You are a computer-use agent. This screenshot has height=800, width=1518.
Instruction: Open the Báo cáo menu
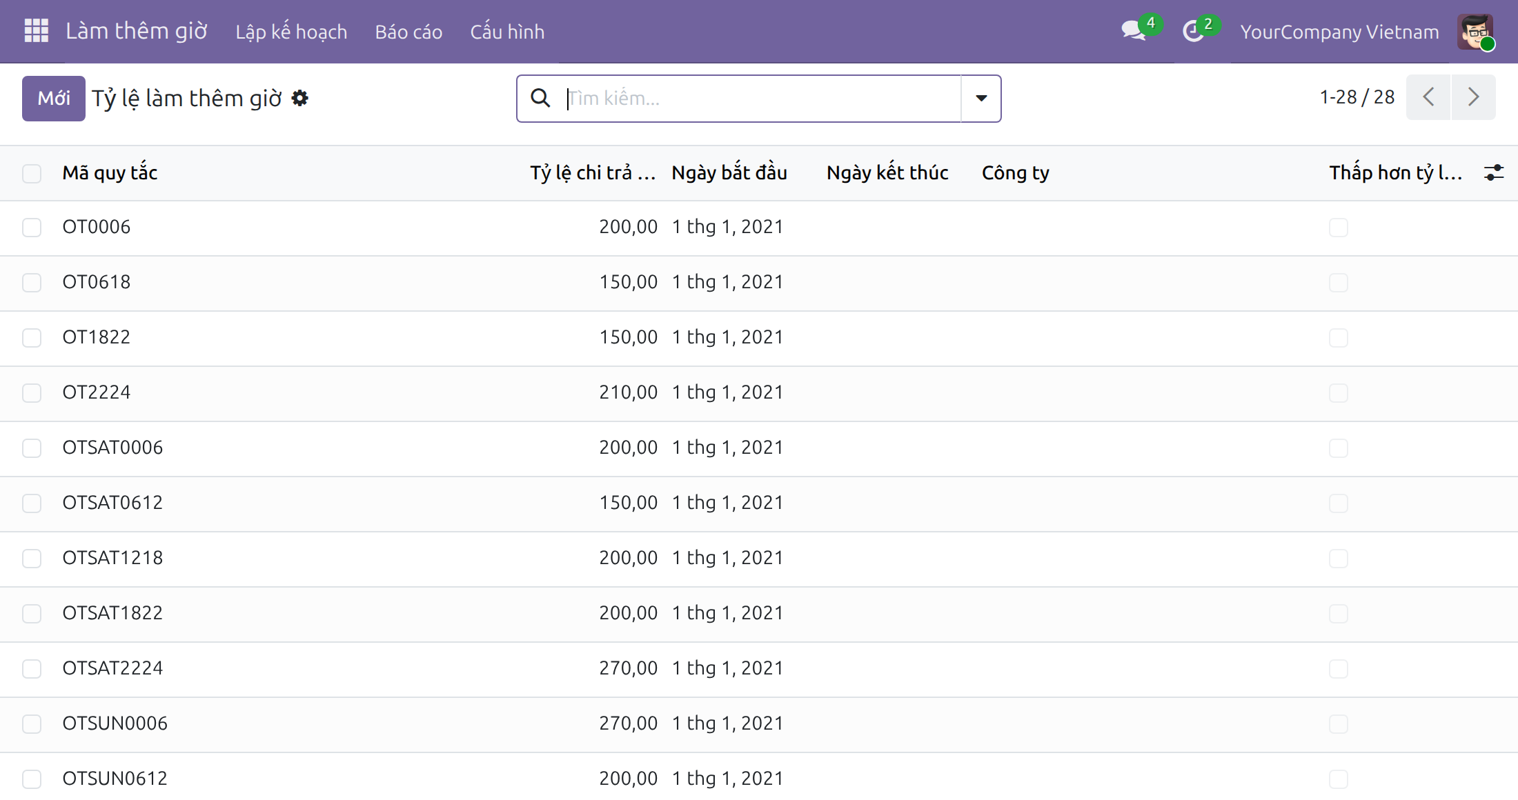tap(408, 32)
